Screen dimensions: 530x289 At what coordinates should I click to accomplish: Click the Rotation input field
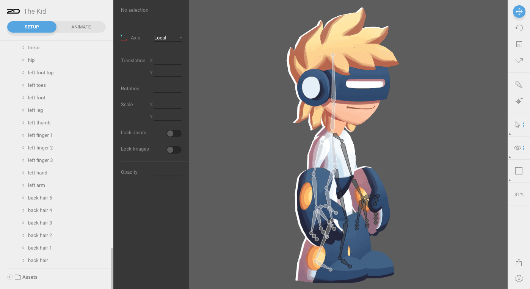(168, 89)
